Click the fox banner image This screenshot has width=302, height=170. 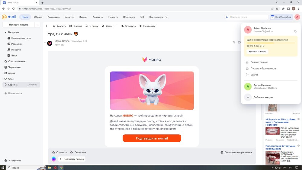(152, 91)
